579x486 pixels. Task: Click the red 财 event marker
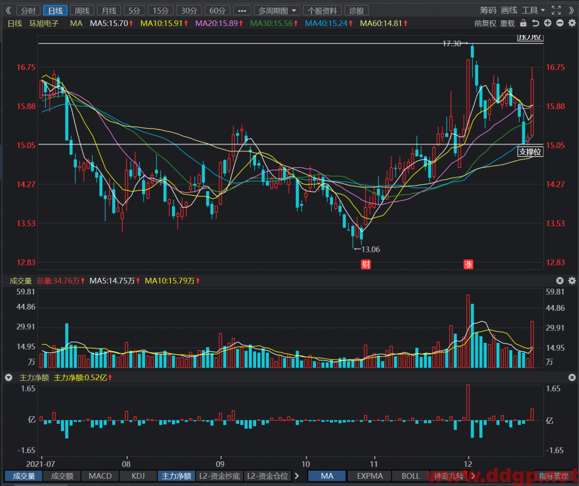(x=366, y=264)
